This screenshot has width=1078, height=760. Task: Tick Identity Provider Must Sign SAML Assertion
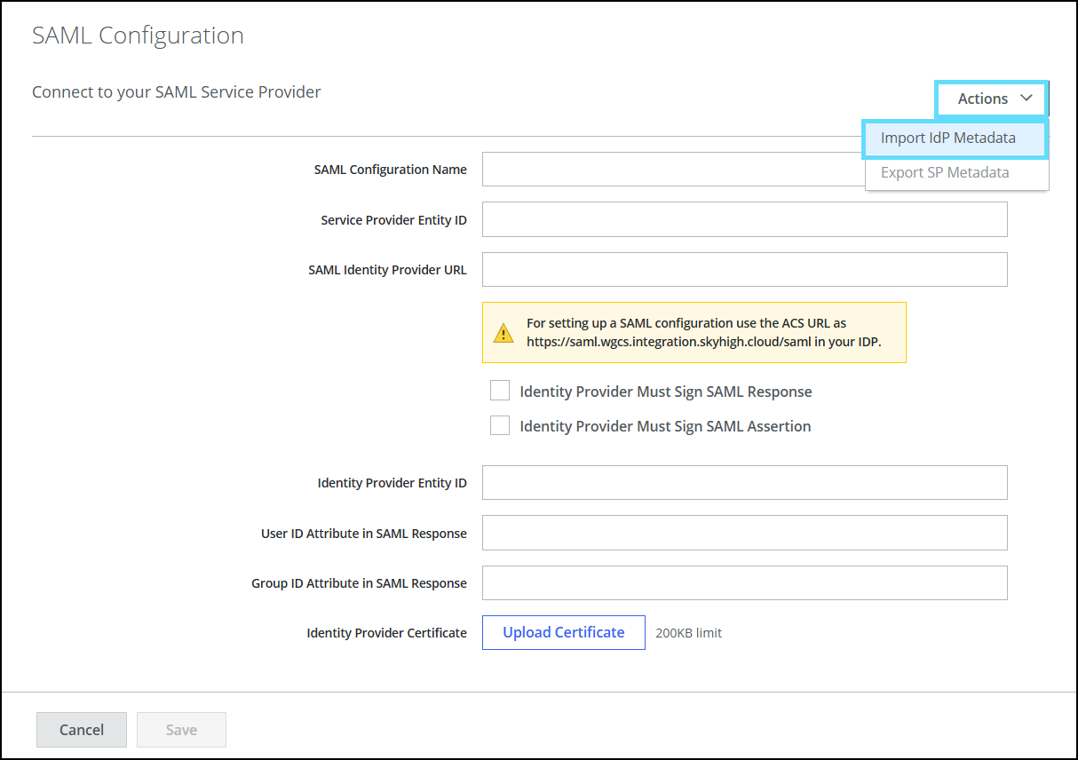tap(500, 426)
